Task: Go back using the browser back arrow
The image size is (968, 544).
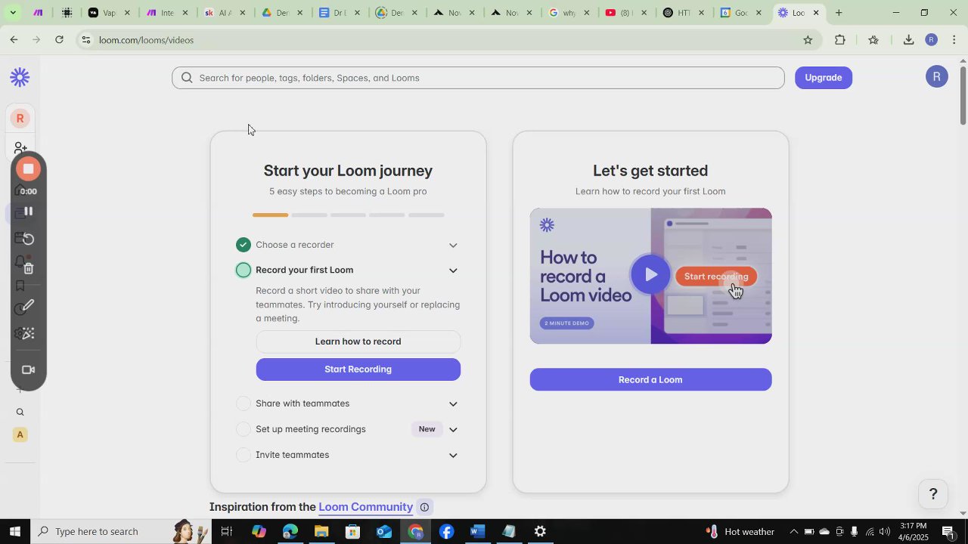Action: pyautogui.click(x=14, y=40)
